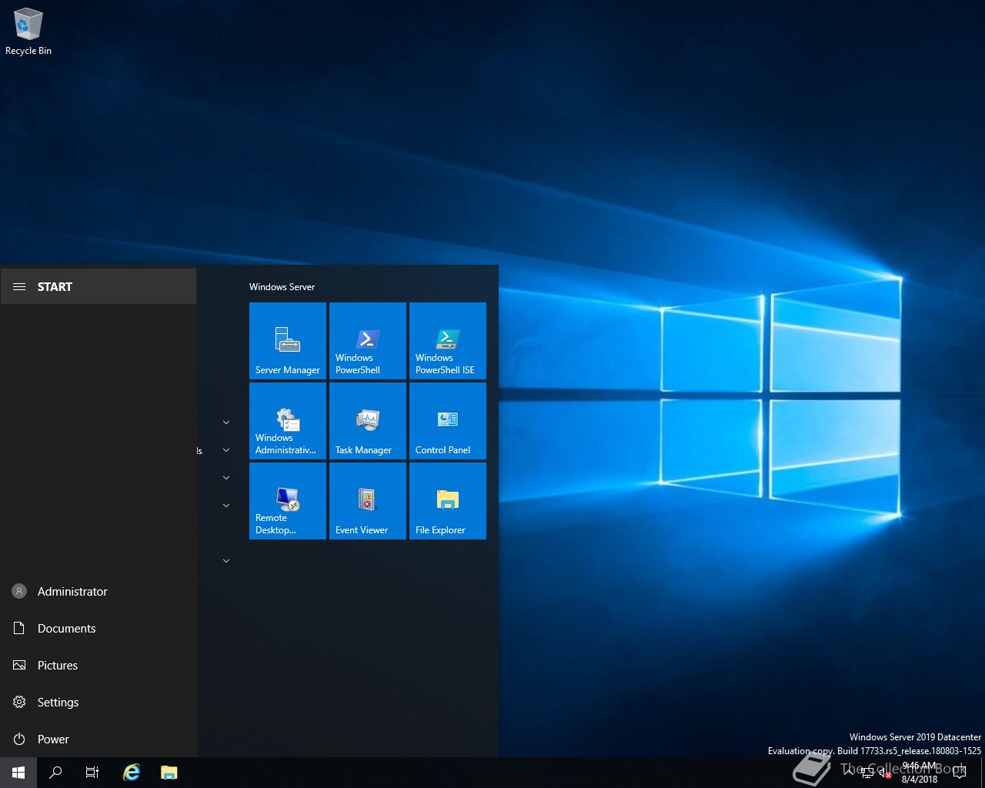
Task: Open Pictures from the Start menu
Action: pos(98,665)
